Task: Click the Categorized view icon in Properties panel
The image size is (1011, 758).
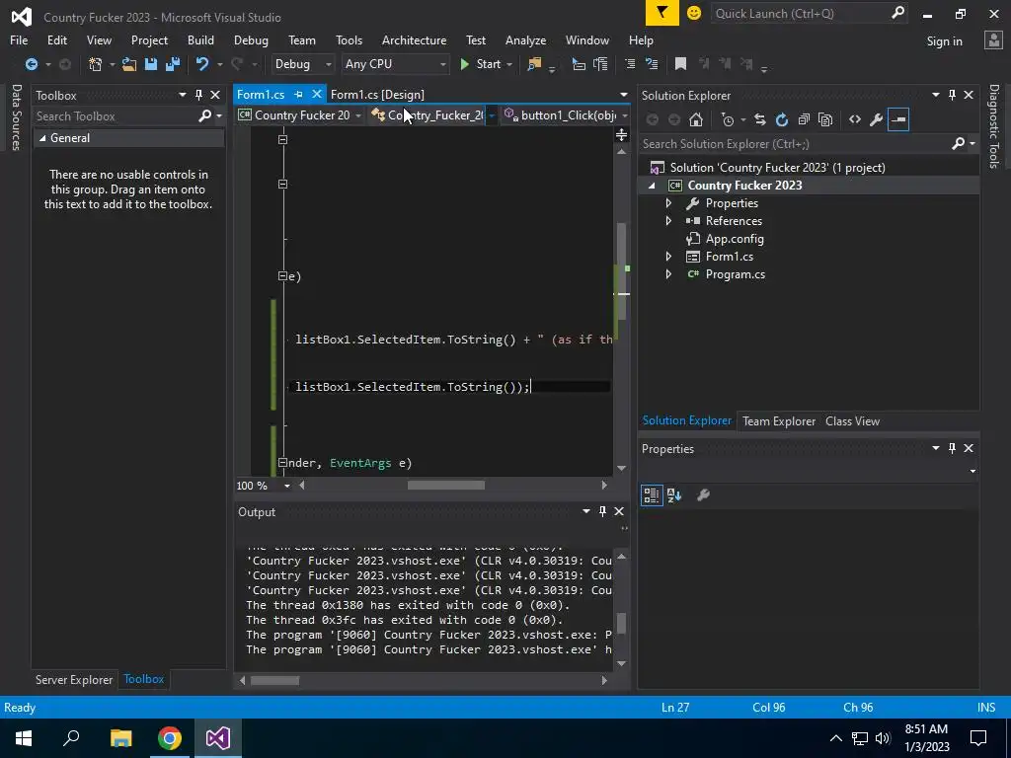Action: 652,495
